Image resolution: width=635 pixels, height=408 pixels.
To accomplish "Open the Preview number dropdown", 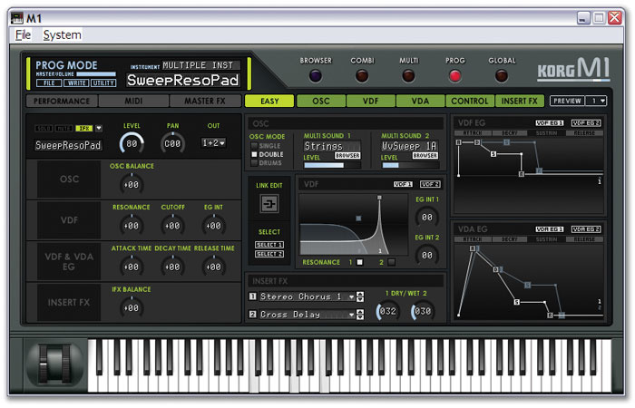I will 596,101.
